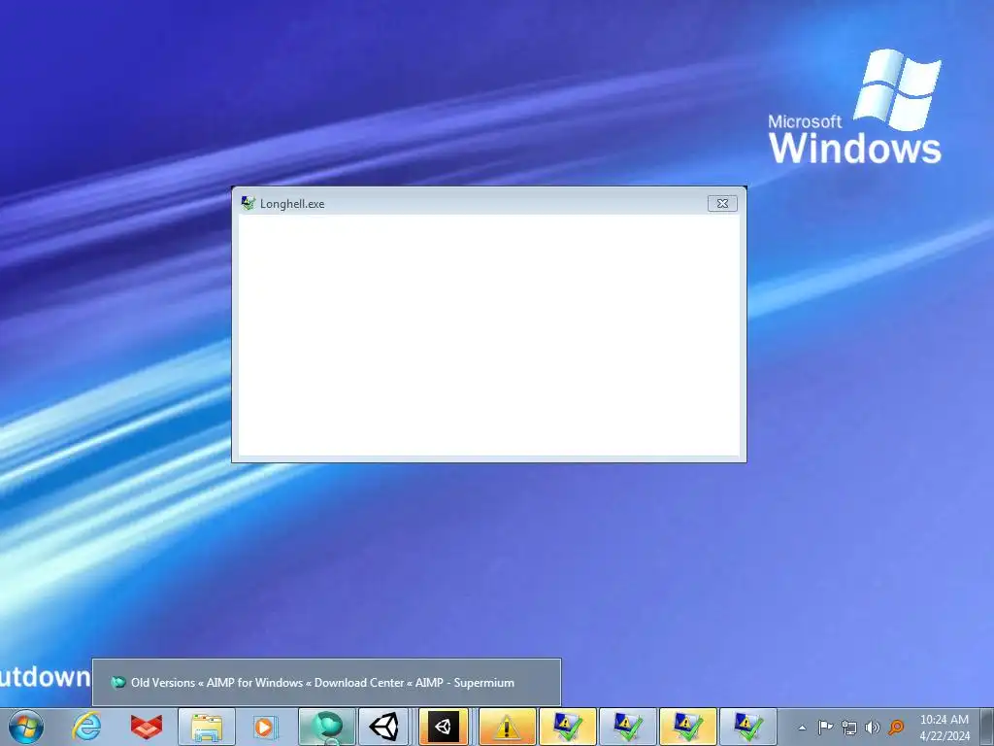This screenshot has width=994, height=746.
Task: Open the white Unity editor taskbar icon
Action: coord(384,727)
